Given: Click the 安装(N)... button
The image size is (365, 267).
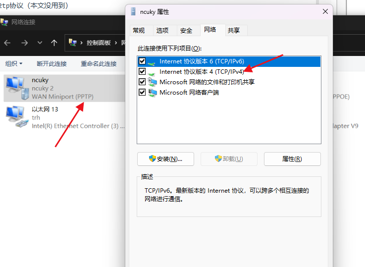Looking at the screenshot, I should (165, 159).
